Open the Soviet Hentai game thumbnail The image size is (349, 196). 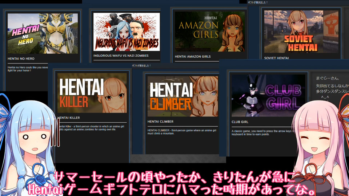point(301,32)
